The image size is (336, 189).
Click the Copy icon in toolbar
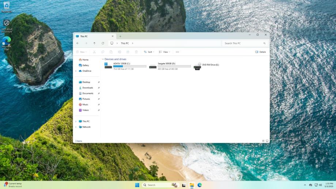pos(103,52)
